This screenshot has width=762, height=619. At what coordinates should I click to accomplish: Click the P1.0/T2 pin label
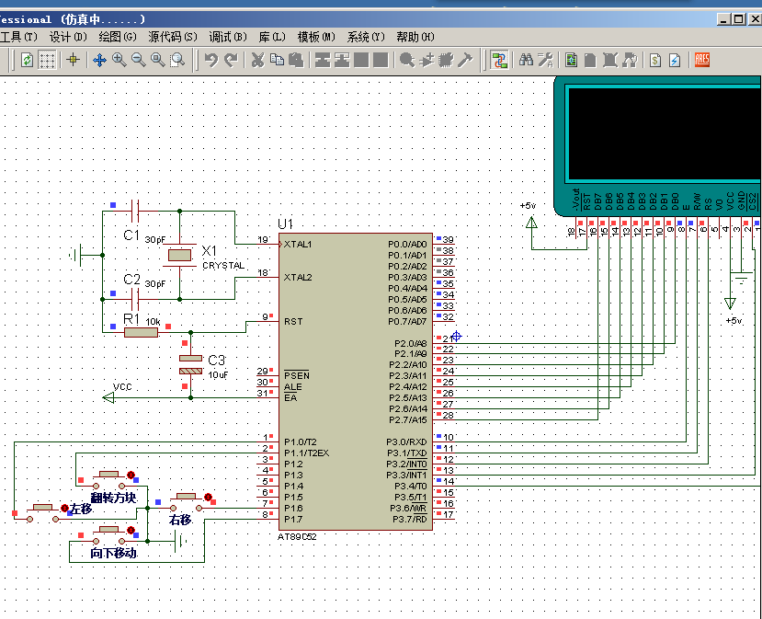(301, 442)
